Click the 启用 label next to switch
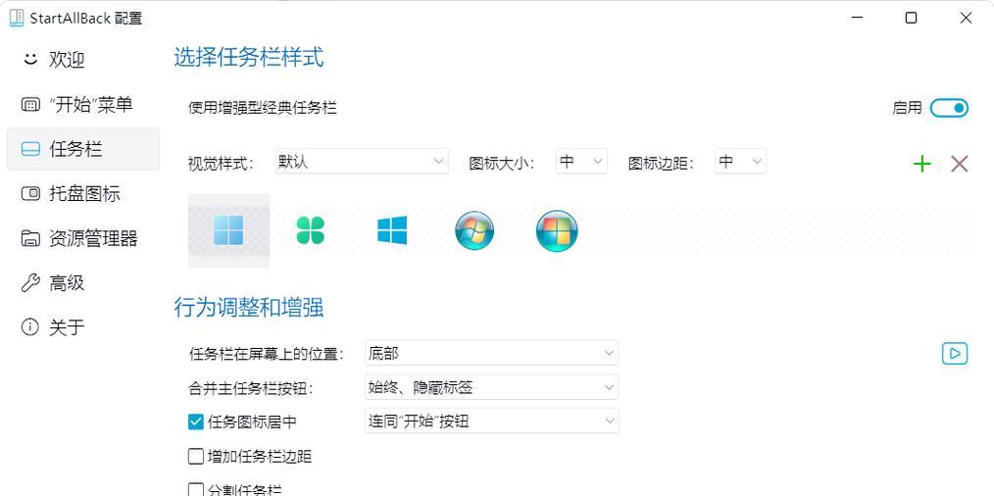 pyautogui.click(x=907, y=108)
